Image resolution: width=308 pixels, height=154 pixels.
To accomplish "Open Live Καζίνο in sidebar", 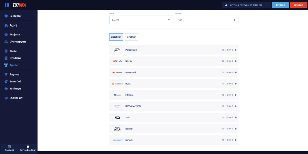I will point(15,58).
